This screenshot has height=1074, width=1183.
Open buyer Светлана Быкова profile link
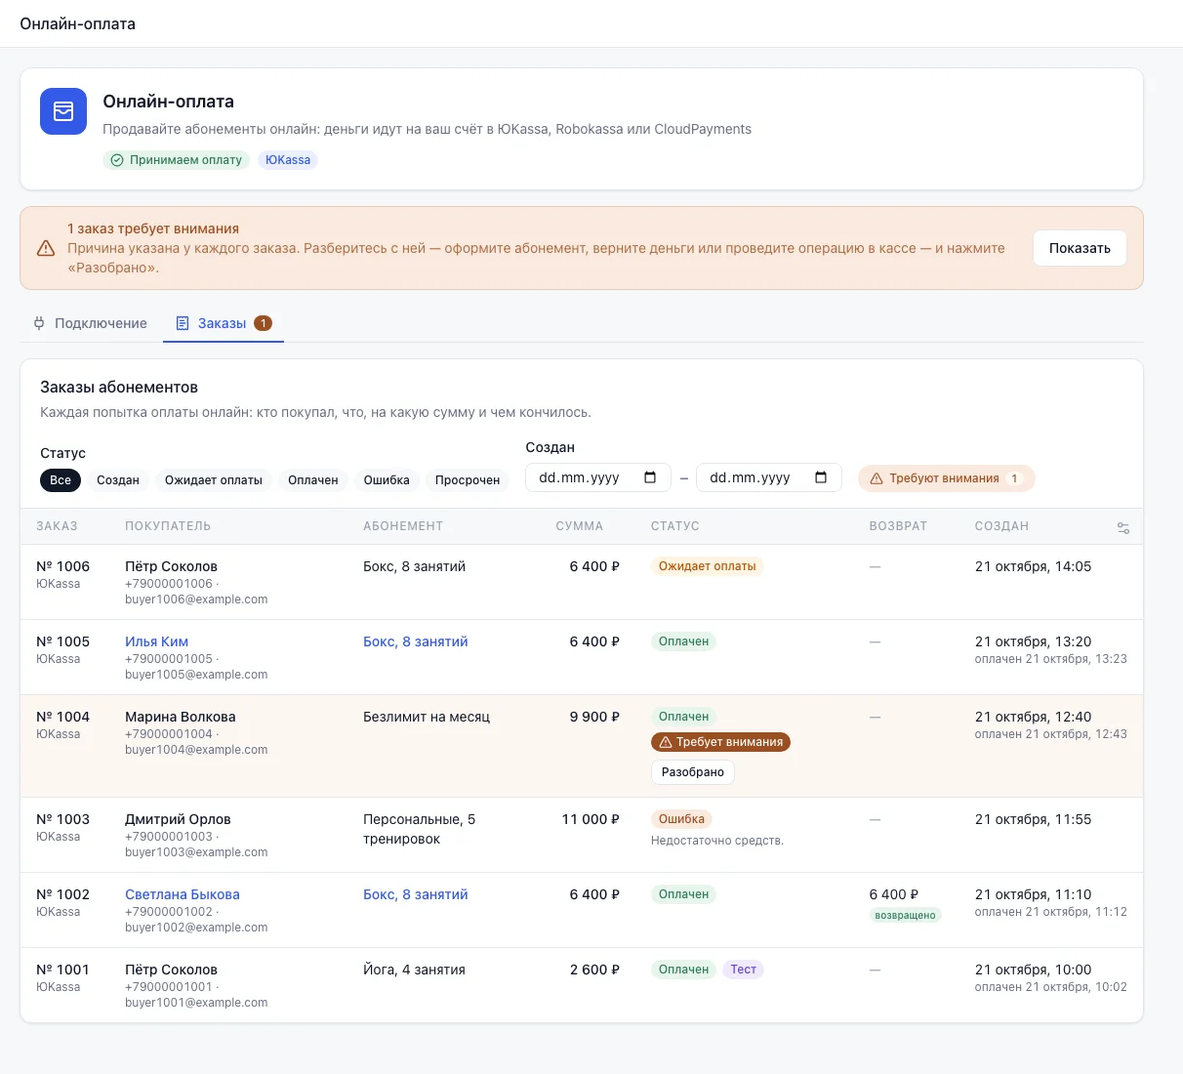pyautogui.click(x=183, y=894)
